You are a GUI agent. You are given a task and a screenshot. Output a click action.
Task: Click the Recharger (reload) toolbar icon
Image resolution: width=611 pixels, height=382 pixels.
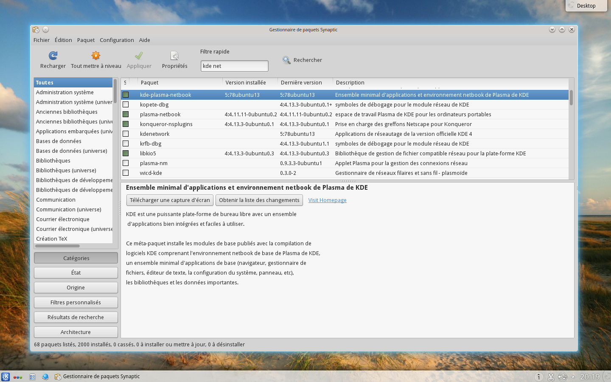(x=53, y=56)
